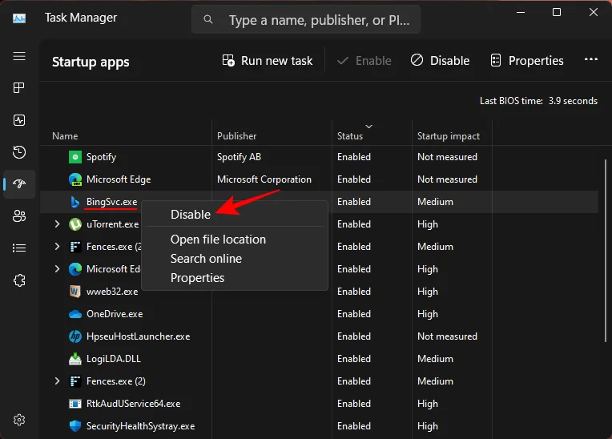Expand the uTorrent.exe entry

click(57, 224)
